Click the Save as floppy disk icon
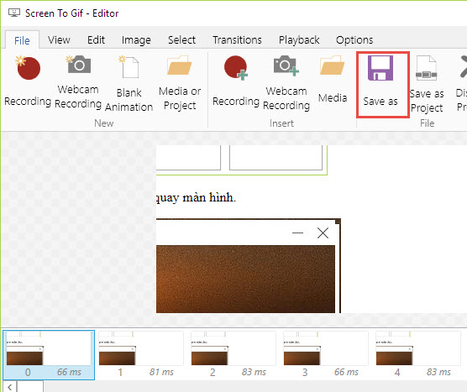The image size is (467, 392). [380, 68]
